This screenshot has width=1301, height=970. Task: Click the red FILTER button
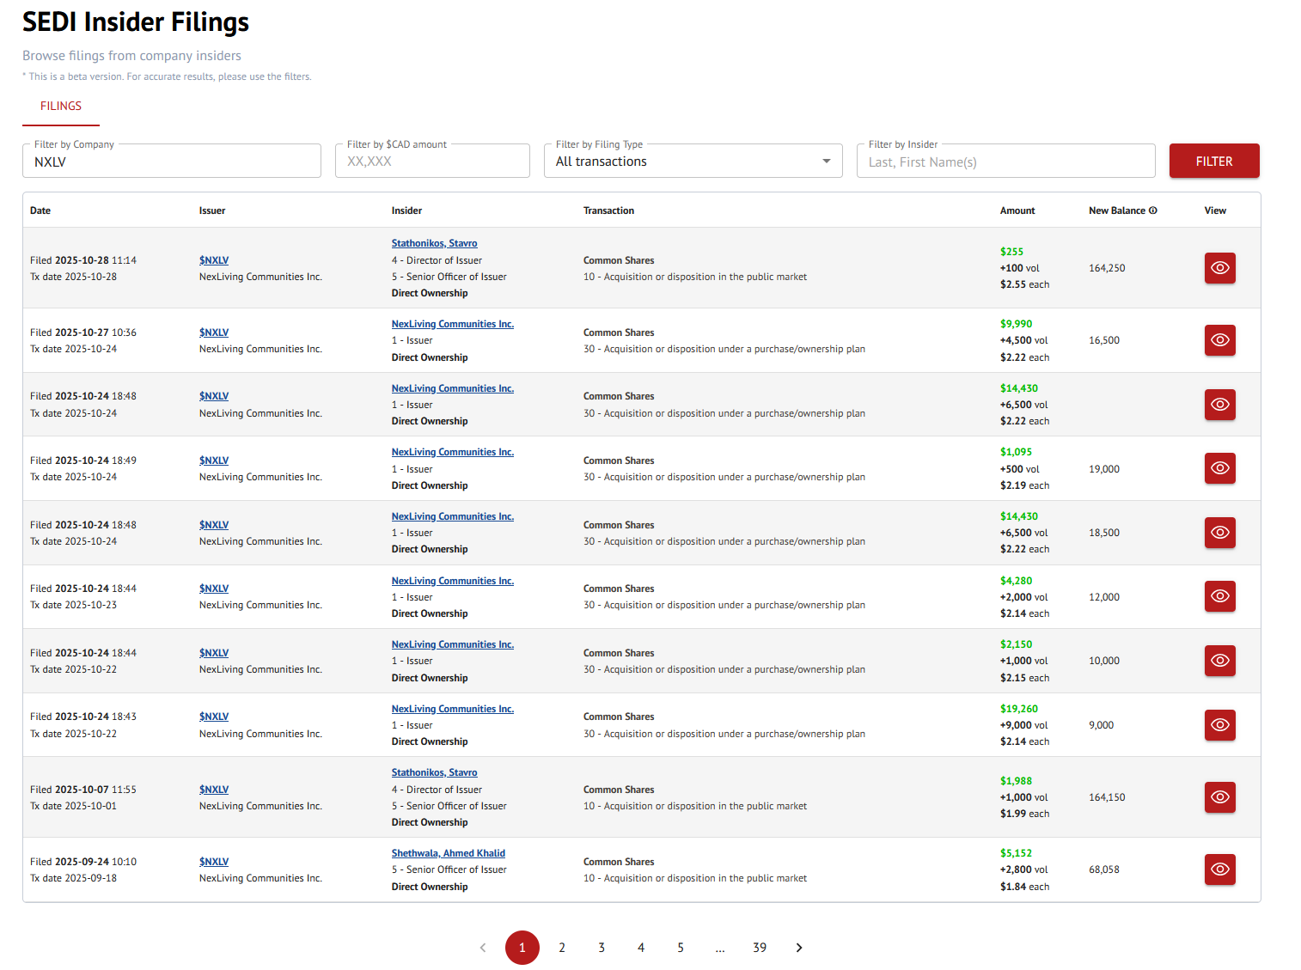[x=1214, y=162]
